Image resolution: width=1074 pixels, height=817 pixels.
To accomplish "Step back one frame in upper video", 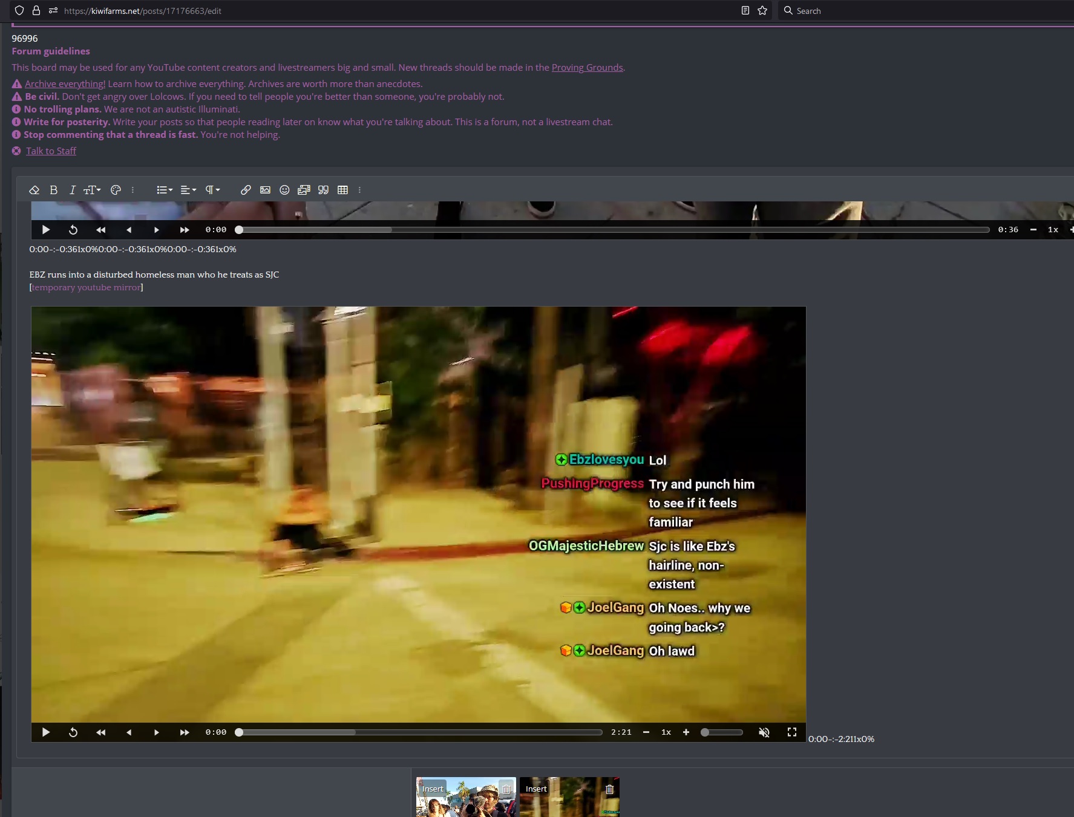I will click(x=129, y=230).
